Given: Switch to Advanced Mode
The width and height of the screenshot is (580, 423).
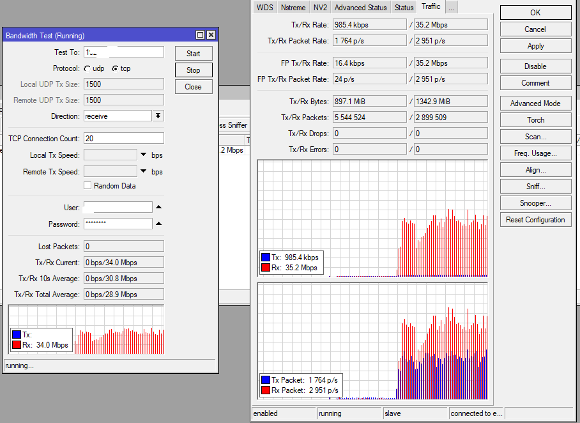Looking at the screenshot, I should click(x=535, y=104).
